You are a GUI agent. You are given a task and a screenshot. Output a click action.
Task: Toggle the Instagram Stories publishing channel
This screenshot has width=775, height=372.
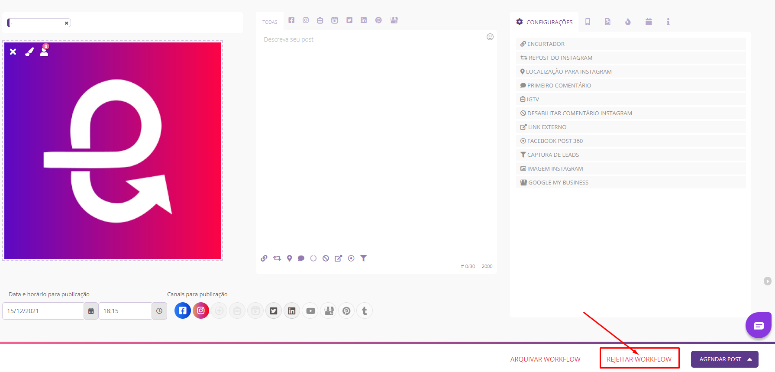coord(219,311)
